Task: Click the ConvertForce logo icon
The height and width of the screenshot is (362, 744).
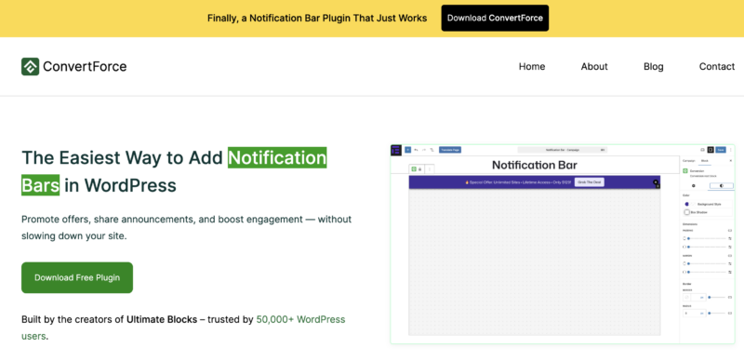Action: point(30,66)
